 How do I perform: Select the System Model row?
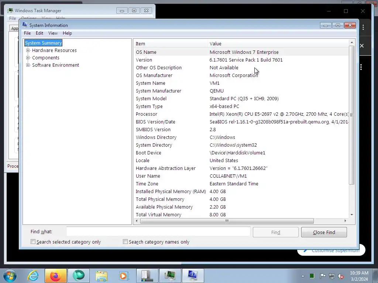241,98
